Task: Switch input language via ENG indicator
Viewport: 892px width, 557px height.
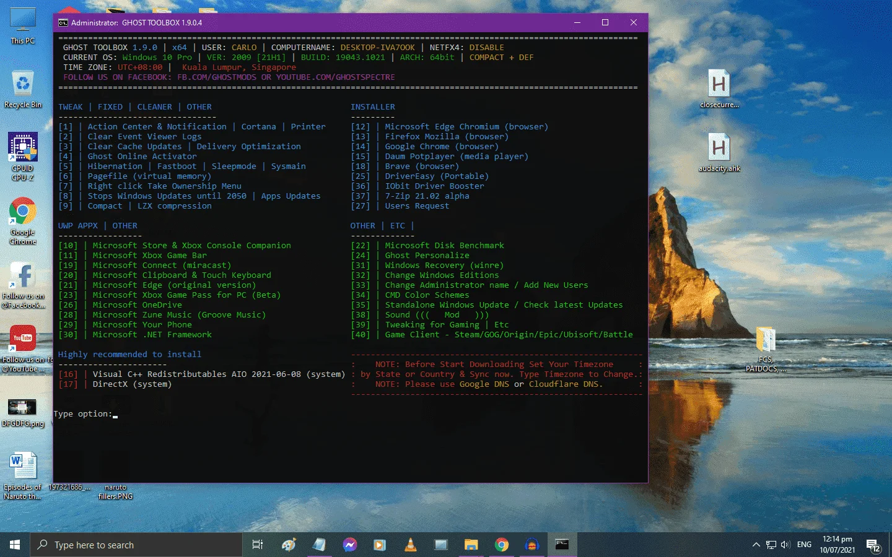Action: coord(804,545)
